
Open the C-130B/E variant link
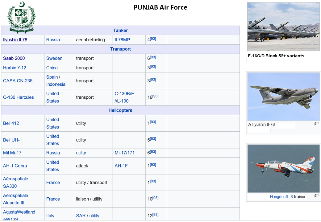[124, 94]
